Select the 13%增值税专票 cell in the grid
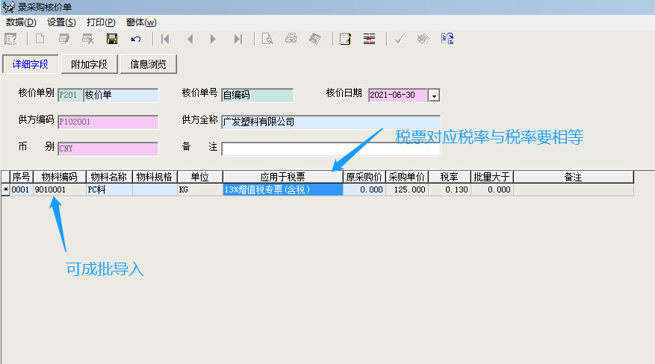 coord(282,190)
